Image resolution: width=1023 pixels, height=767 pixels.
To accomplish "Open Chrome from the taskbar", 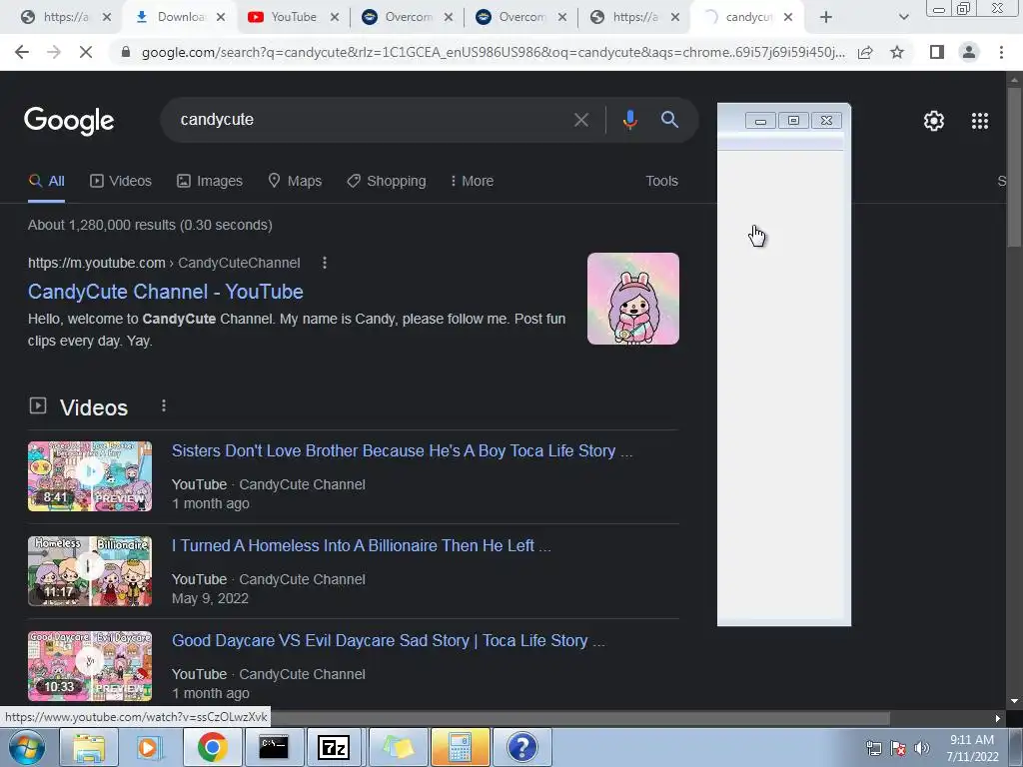I will click(212, 747).
